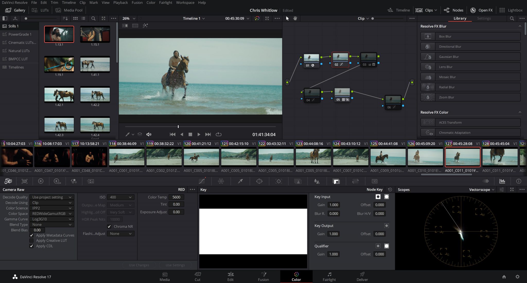This screenshot has width=527, height=283.
Task: Enable the Apply Creative LUT checkbox
Action: click(31, 240)
